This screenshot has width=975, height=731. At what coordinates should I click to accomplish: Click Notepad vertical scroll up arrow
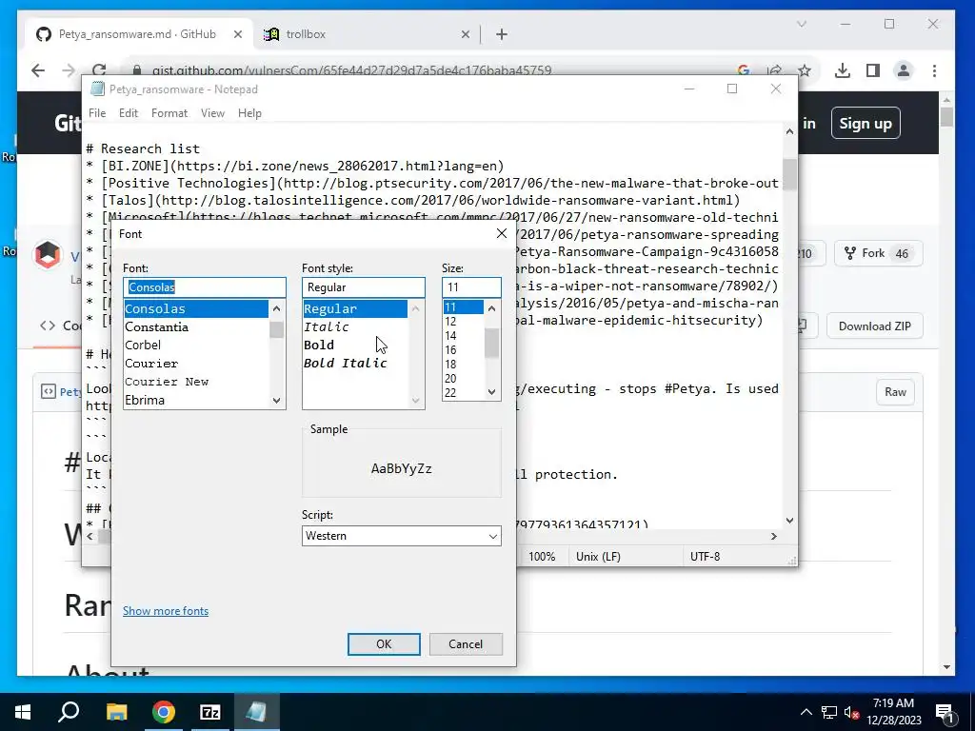point(789,131)
